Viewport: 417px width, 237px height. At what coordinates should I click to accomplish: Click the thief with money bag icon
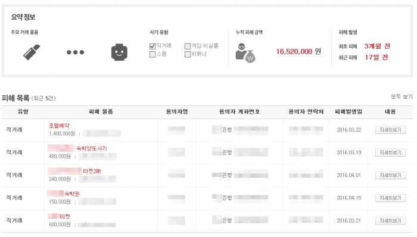coord(245,53)
